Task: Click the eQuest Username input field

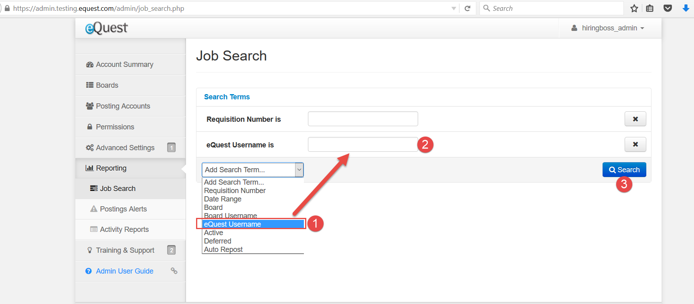Action: click(x=363, y=144)
